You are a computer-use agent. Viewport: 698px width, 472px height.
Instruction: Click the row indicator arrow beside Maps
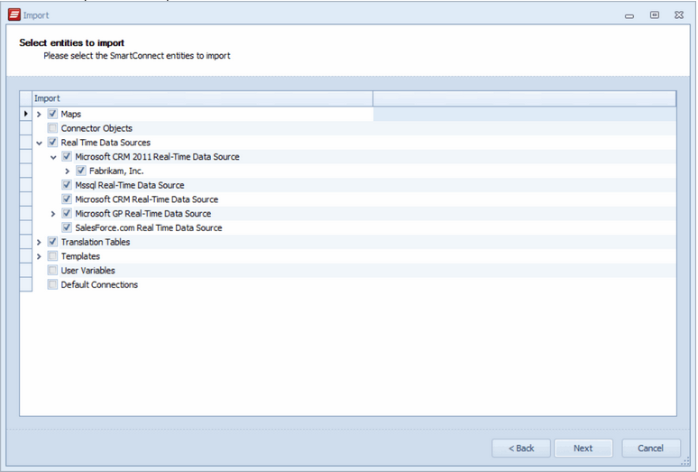[26, 114]
